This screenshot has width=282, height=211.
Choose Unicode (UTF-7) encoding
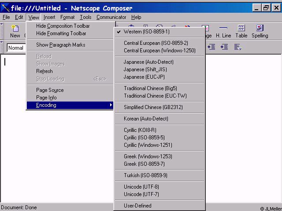click(160, 194)
